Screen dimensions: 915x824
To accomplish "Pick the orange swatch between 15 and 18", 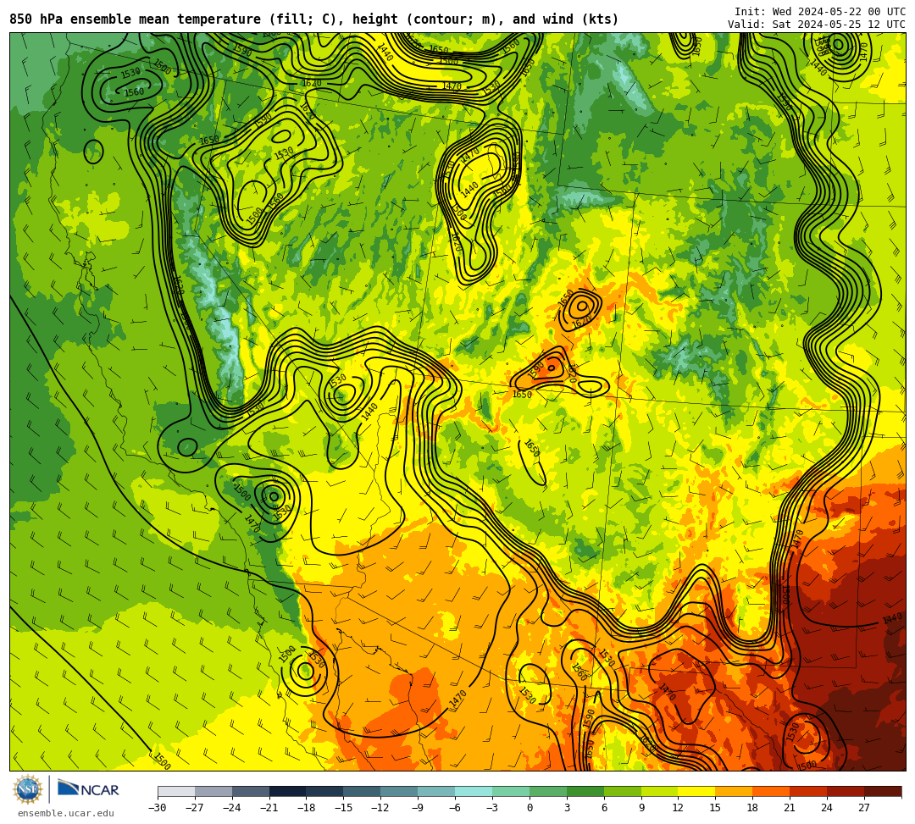I will tap(734, 791).
